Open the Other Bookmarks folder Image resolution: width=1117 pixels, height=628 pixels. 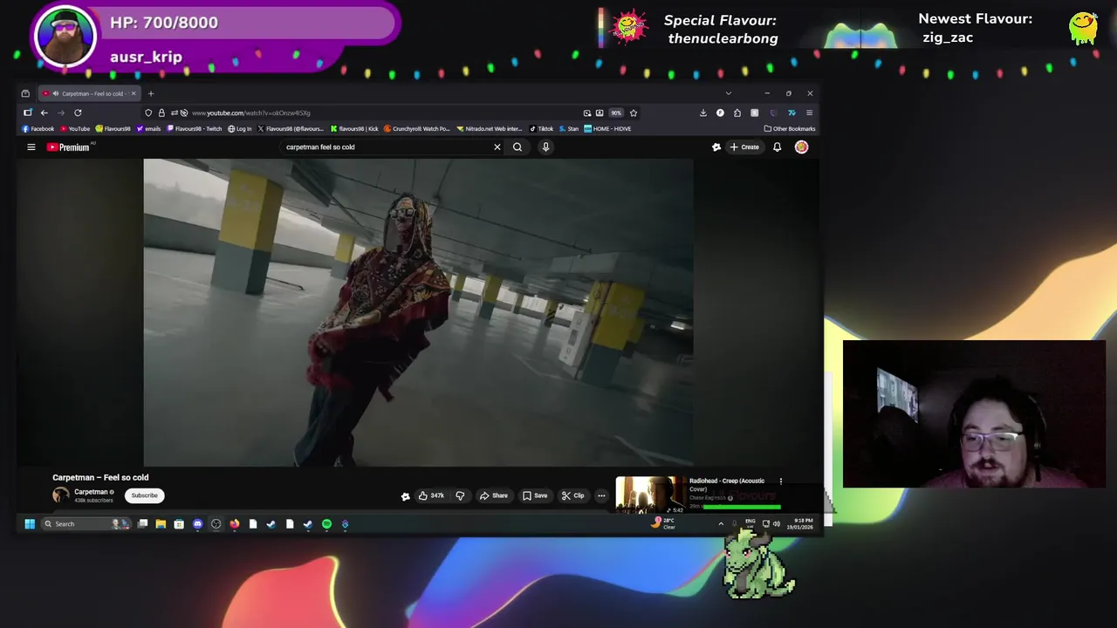pos(790,128)
